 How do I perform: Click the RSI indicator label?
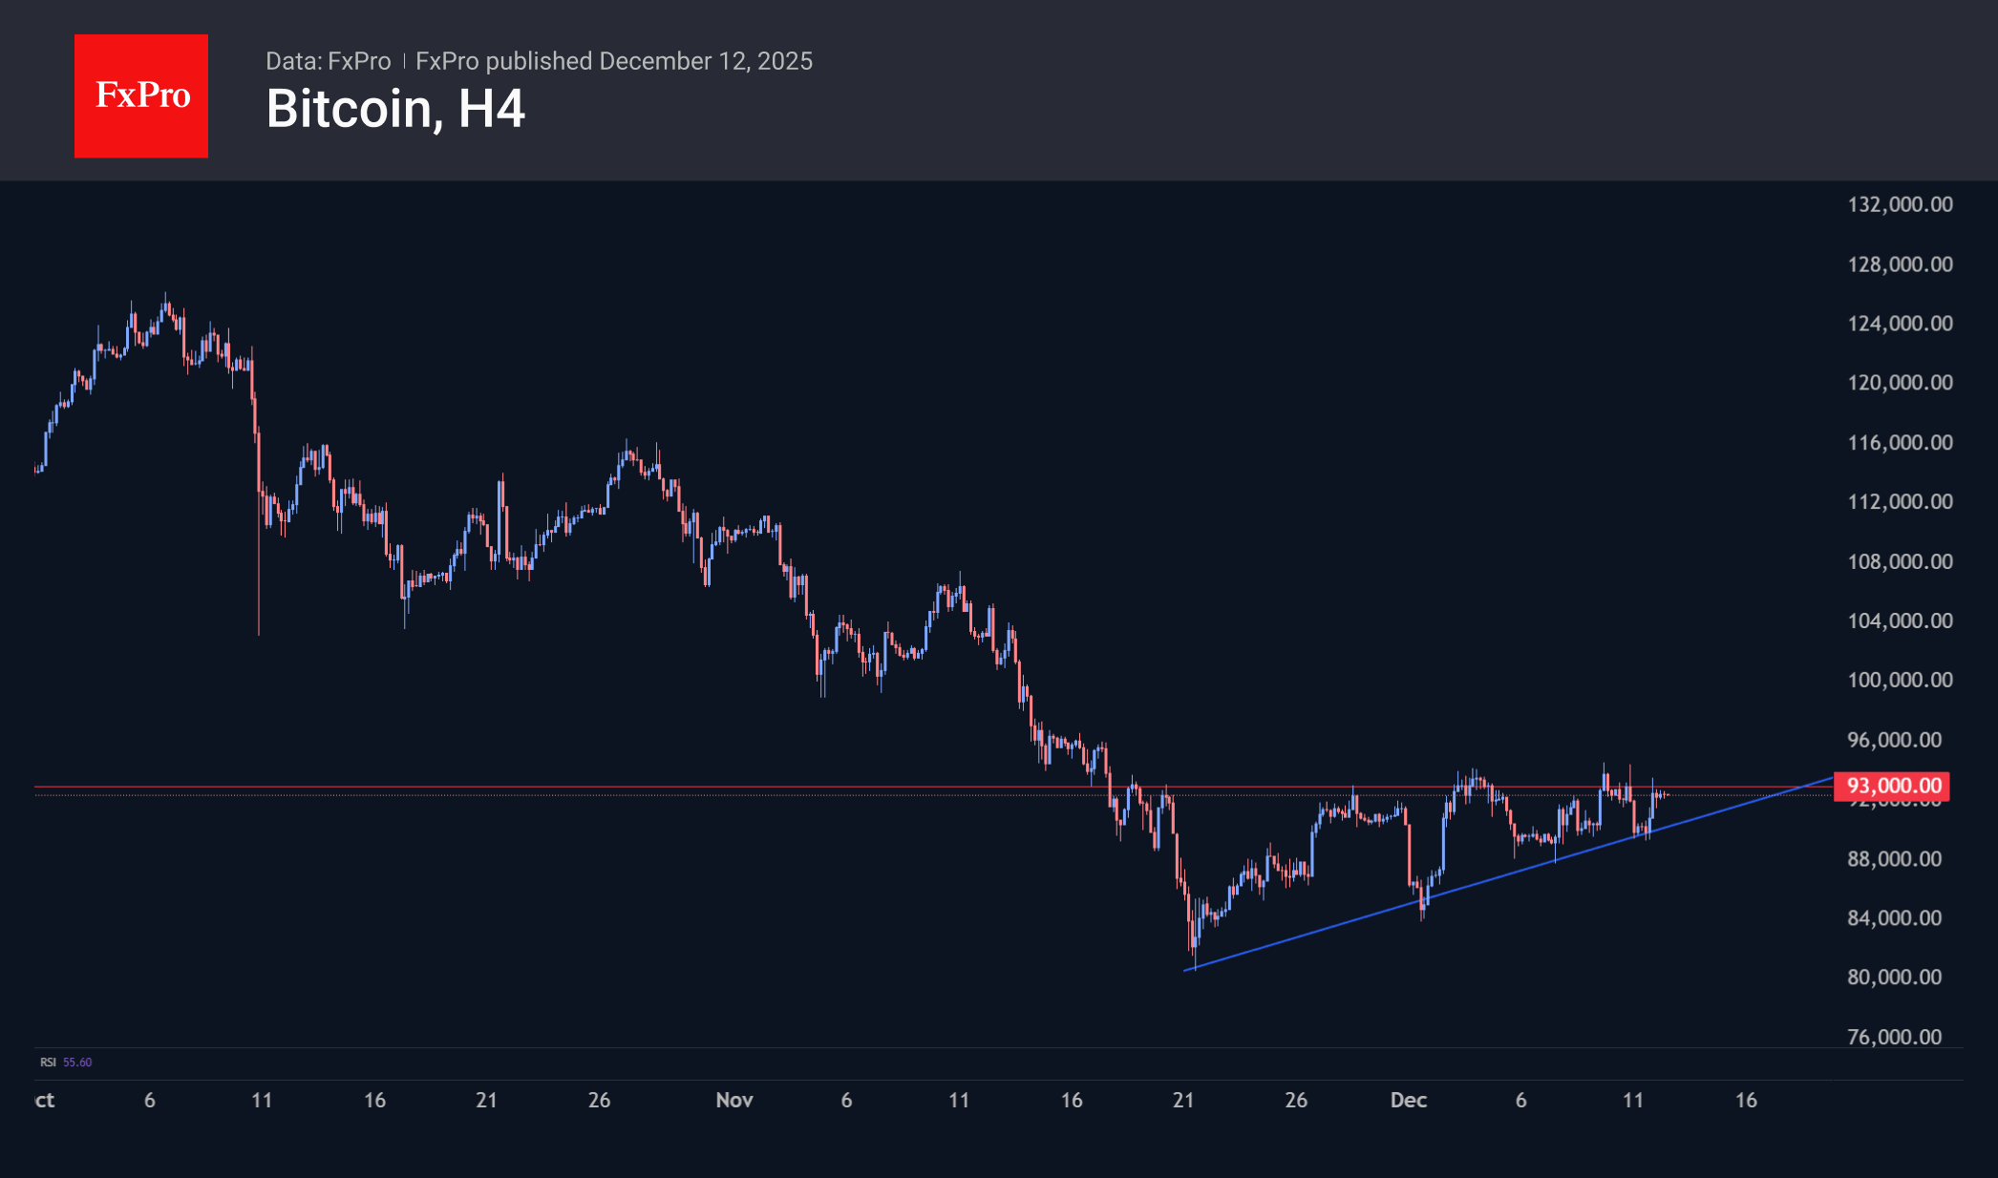(48, 1062)
